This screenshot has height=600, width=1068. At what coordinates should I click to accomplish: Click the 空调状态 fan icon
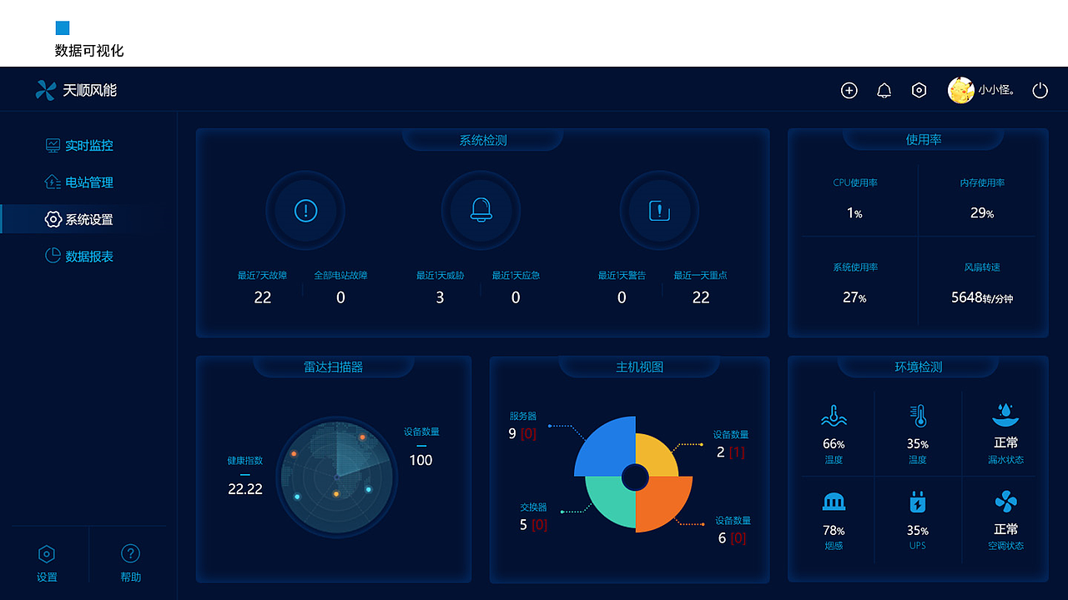coord(1005,502)
